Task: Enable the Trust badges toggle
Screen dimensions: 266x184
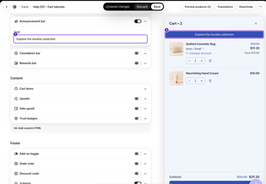Action: pos(138,118)
